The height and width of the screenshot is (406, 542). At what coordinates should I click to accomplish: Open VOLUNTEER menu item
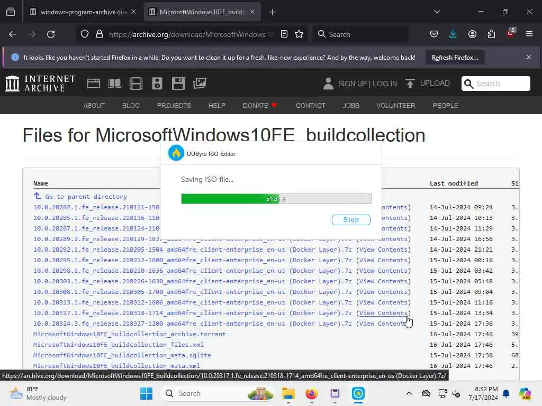(x=396, y=106)
